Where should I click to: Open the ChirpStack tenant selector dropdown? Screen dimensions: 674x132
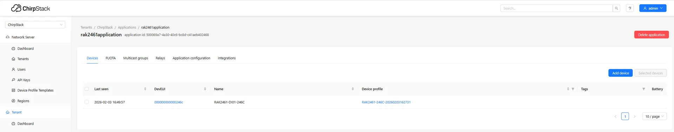pyautogui.click(x=35, y=25)
